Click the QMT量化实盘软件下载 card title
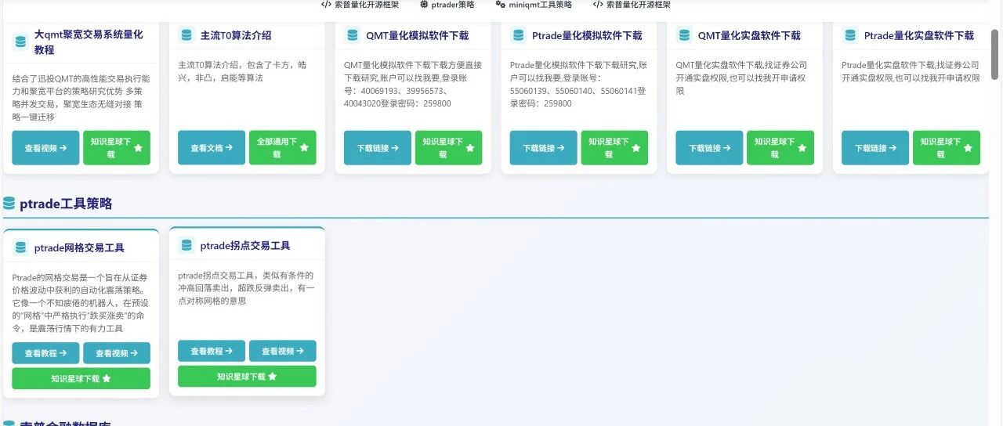Screen dimensions: 1003x426 point(750,35)
